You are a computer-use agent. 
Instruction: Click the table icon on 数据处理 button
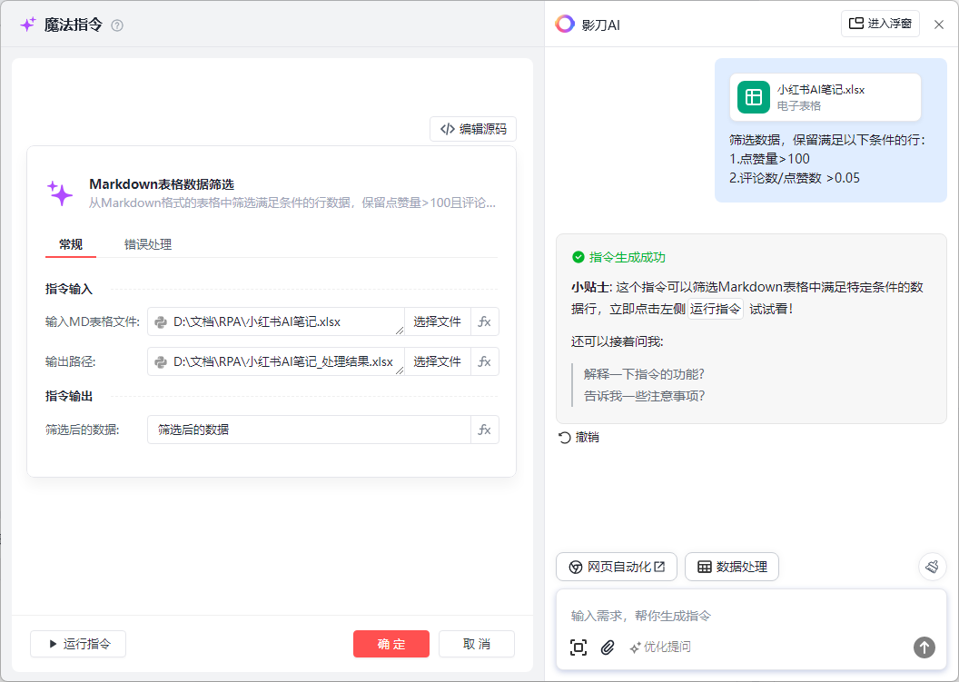(705, 567)
